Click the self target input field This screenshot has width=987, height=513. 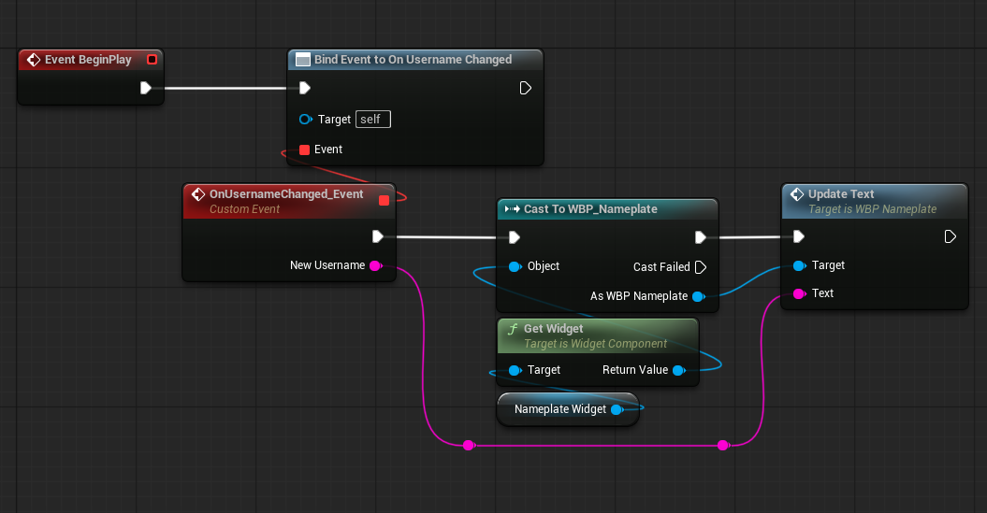tap(373, 120)
